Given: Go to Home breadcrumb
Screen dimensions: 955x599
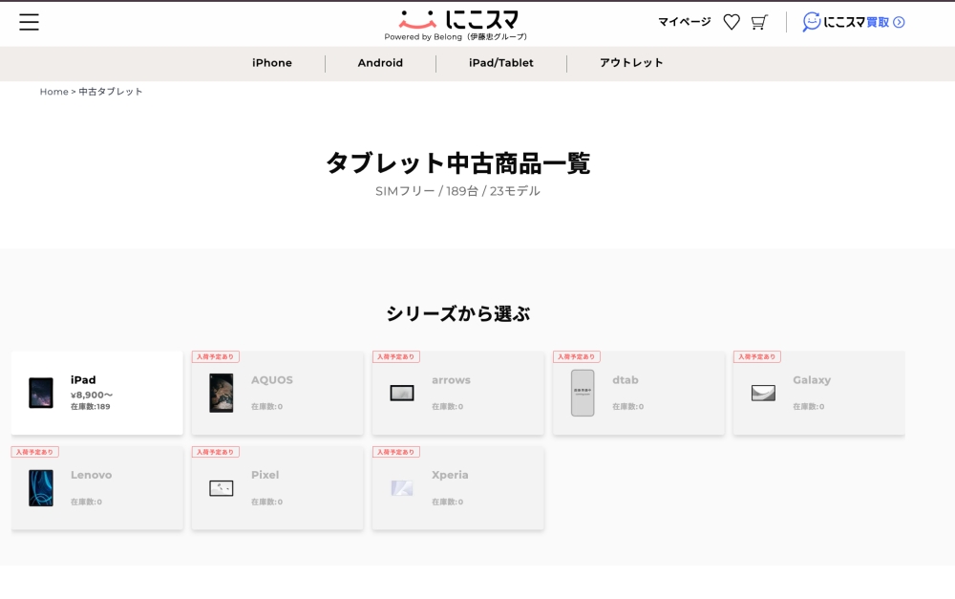Looking at the screenshot, I should 53,92.
